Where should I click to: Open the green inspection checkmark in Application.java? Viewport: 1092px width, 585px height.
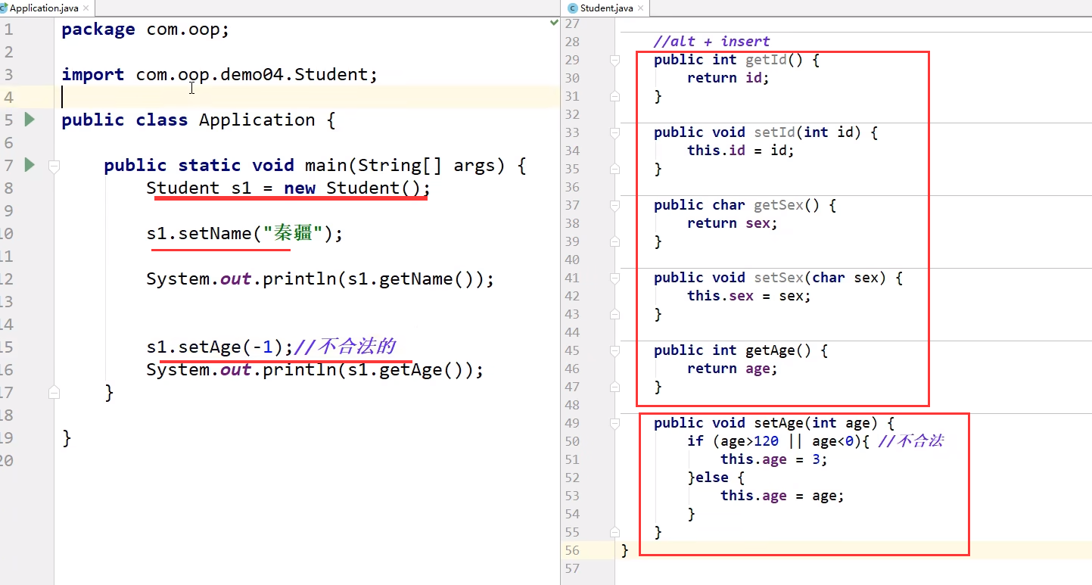[554, 23]
